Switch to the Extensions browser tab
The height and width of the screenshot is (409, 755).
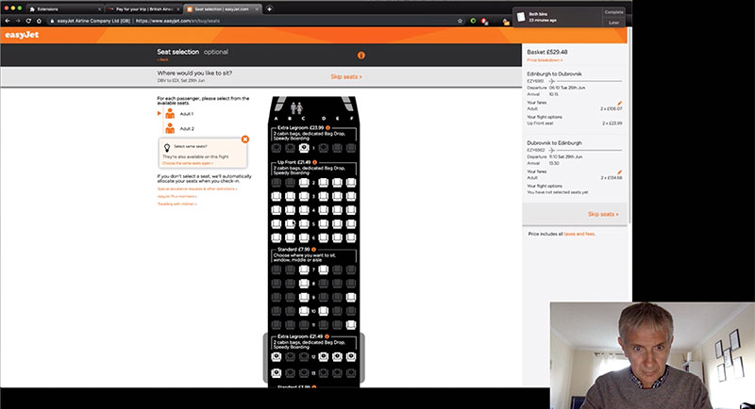(x=64, y=9)
